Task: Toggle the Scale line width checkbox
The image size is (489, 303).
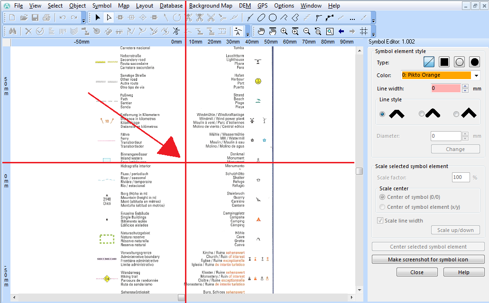Action: 380,221
